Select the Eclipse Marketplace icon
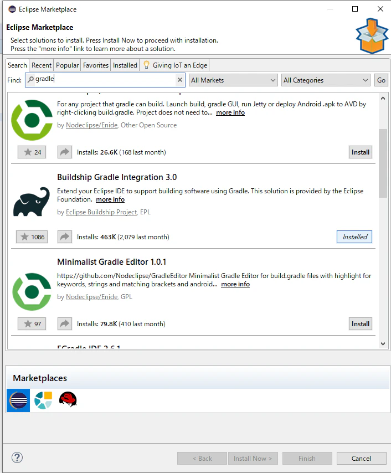 [18, 400]
